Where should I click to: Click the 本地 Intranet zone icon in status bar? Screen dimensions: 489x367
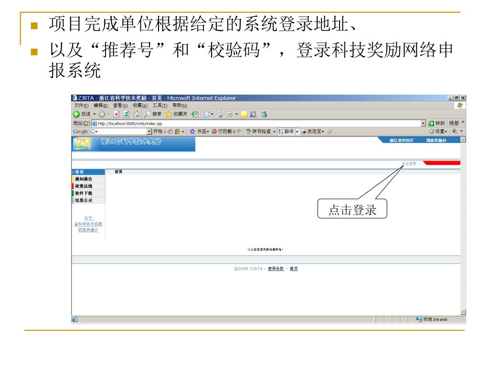click(419, 319)
